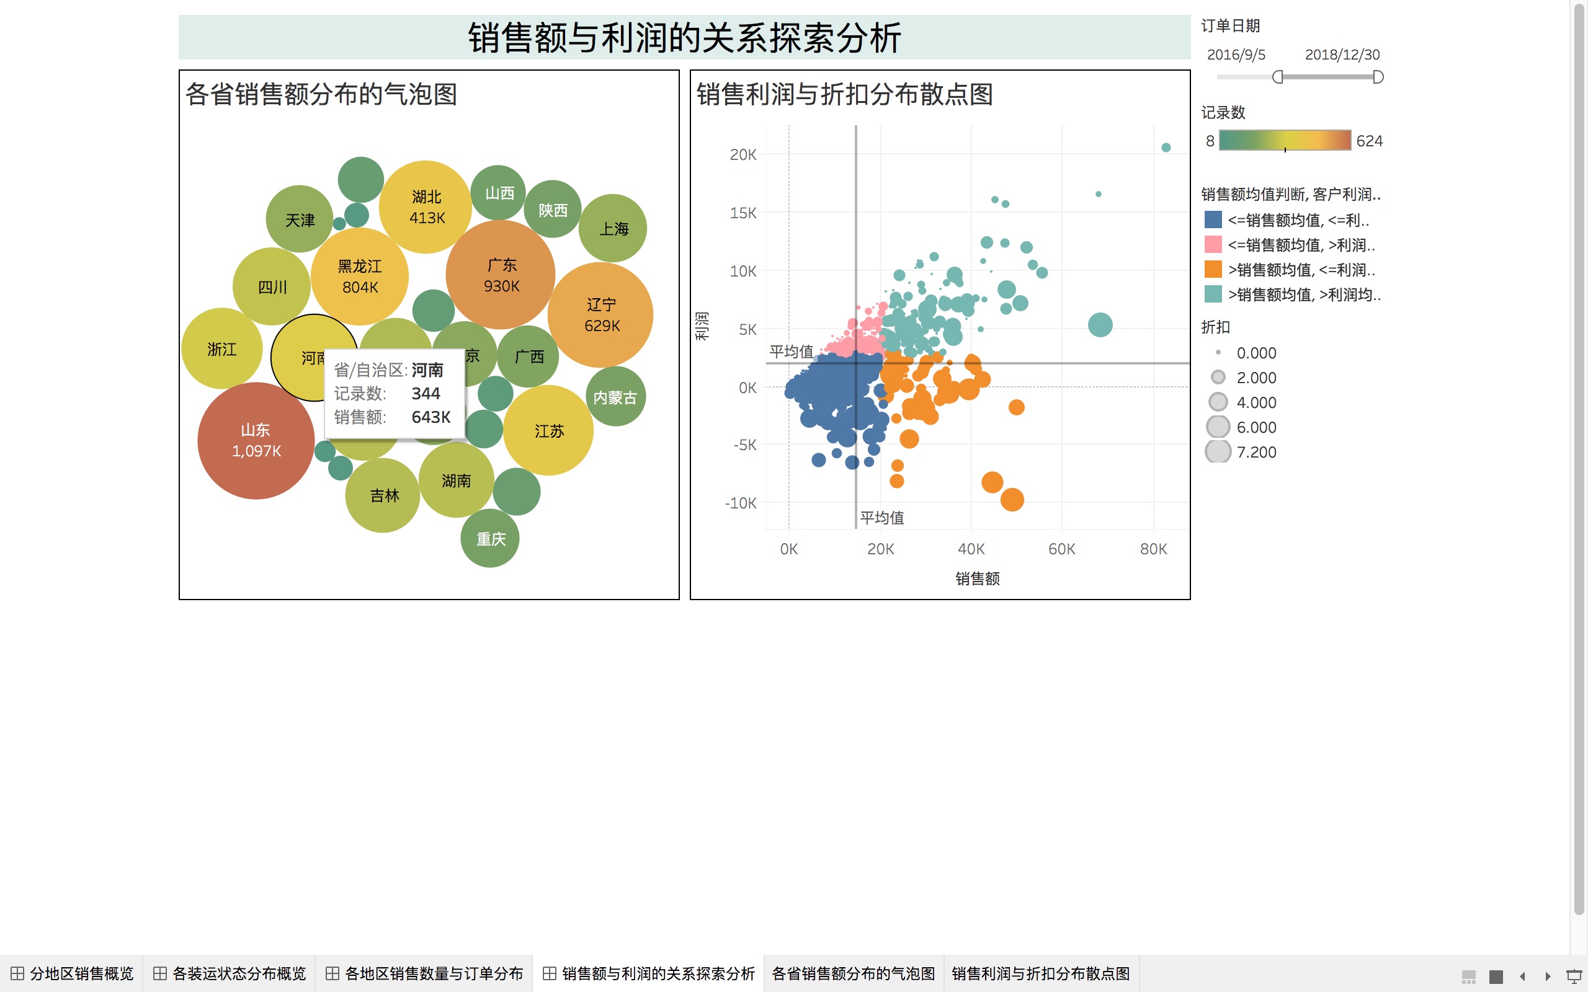
Task: Click the 2016/9/5 start date value
Action: click(x=1236, y=55)
